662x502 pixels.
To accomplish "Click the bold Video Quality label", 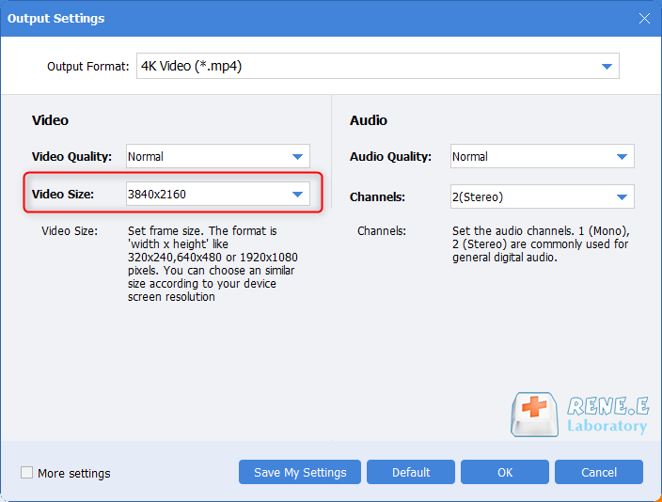I will point(71,157).
